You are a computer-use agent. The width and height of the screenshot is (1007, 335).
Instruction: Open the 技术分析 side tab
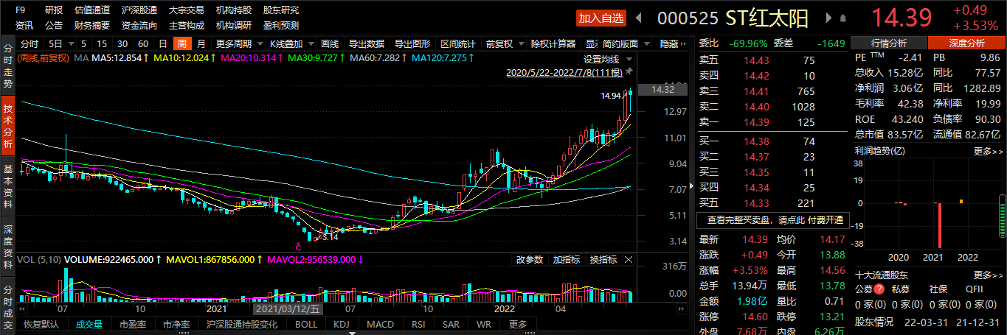click(x=7, y=124)
